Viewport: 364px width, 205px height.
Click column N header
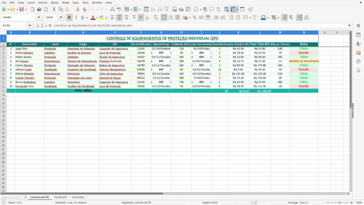pyautogui.click(x=304, y=32)
